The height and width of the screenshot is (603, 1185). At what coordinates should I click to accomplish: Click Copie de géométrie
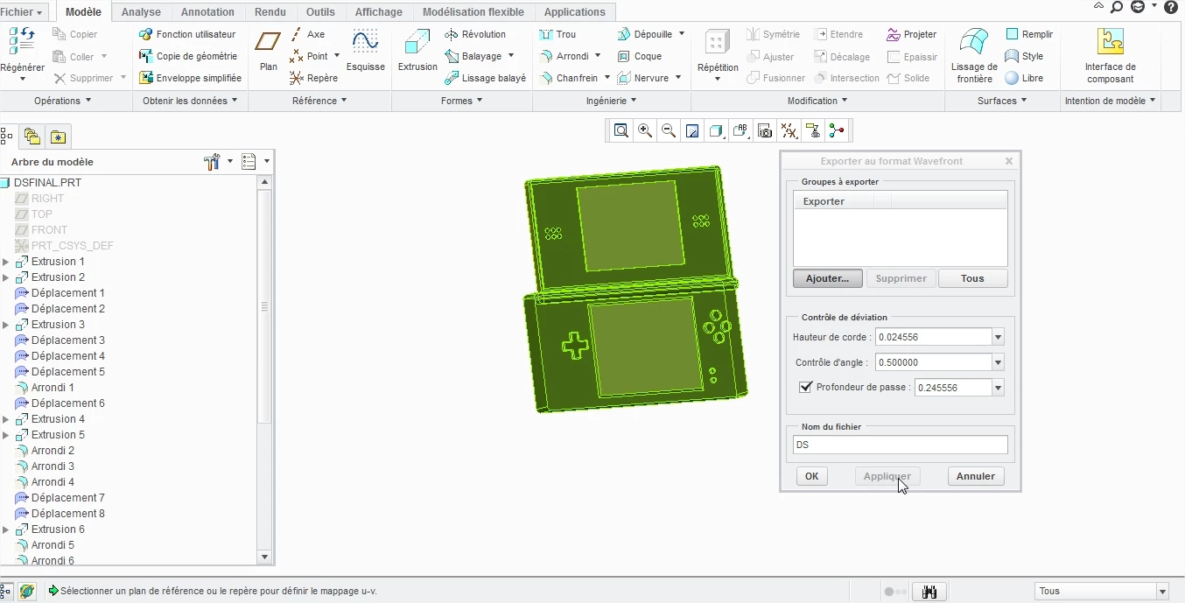coord(187,56)
